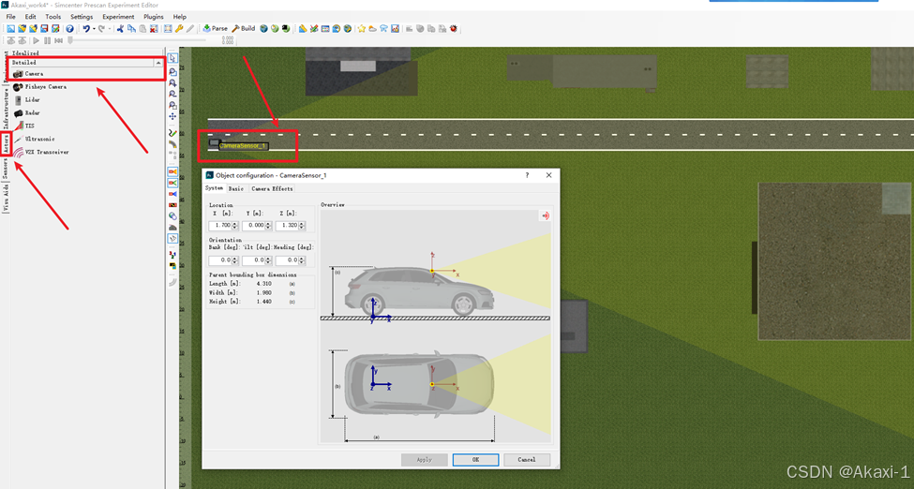Open the Settings menu
914x489 pixels.
82,17
